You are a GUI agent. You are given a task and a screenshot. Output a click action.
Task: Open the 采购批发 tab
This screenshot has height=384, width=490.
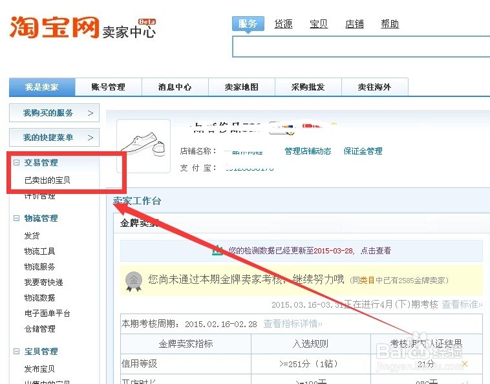[x=308, y=87]
